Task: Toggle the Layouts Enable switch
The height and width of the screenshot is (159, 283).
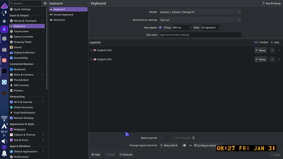Action: (x=257, y=42)
